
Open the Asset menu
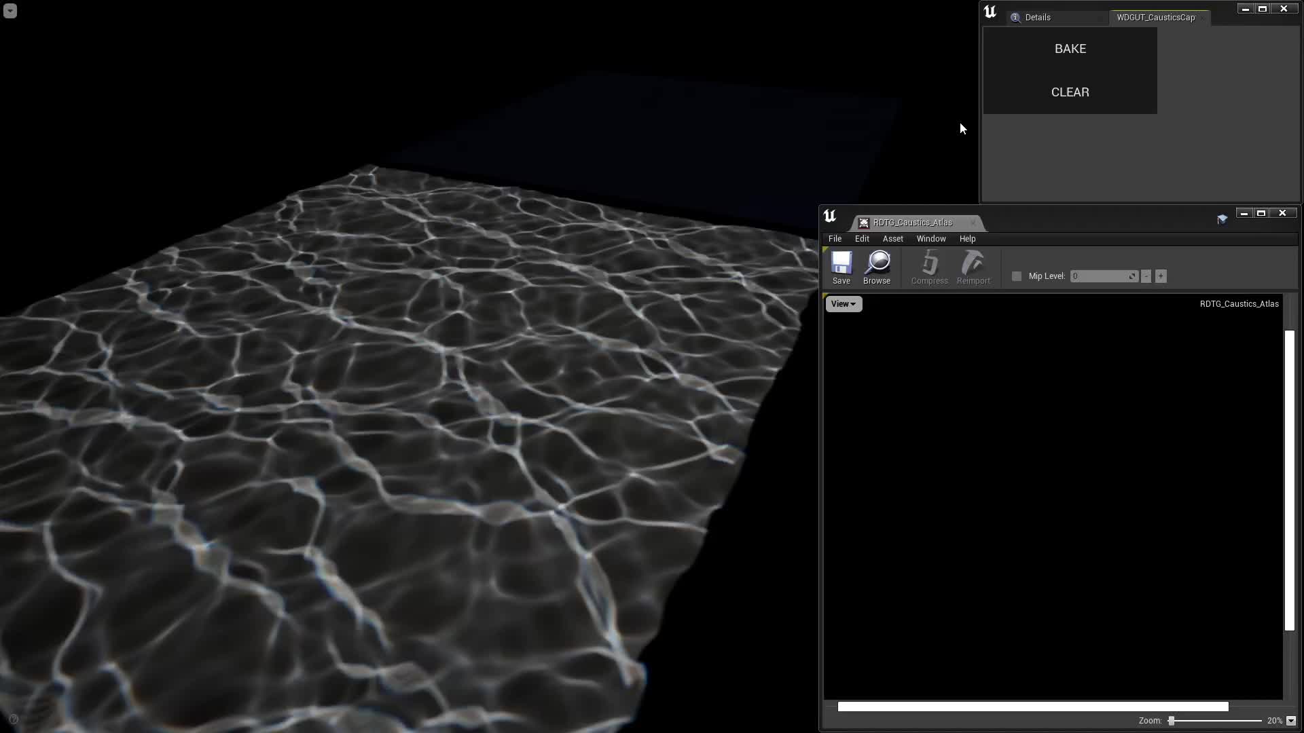point(892,239)
